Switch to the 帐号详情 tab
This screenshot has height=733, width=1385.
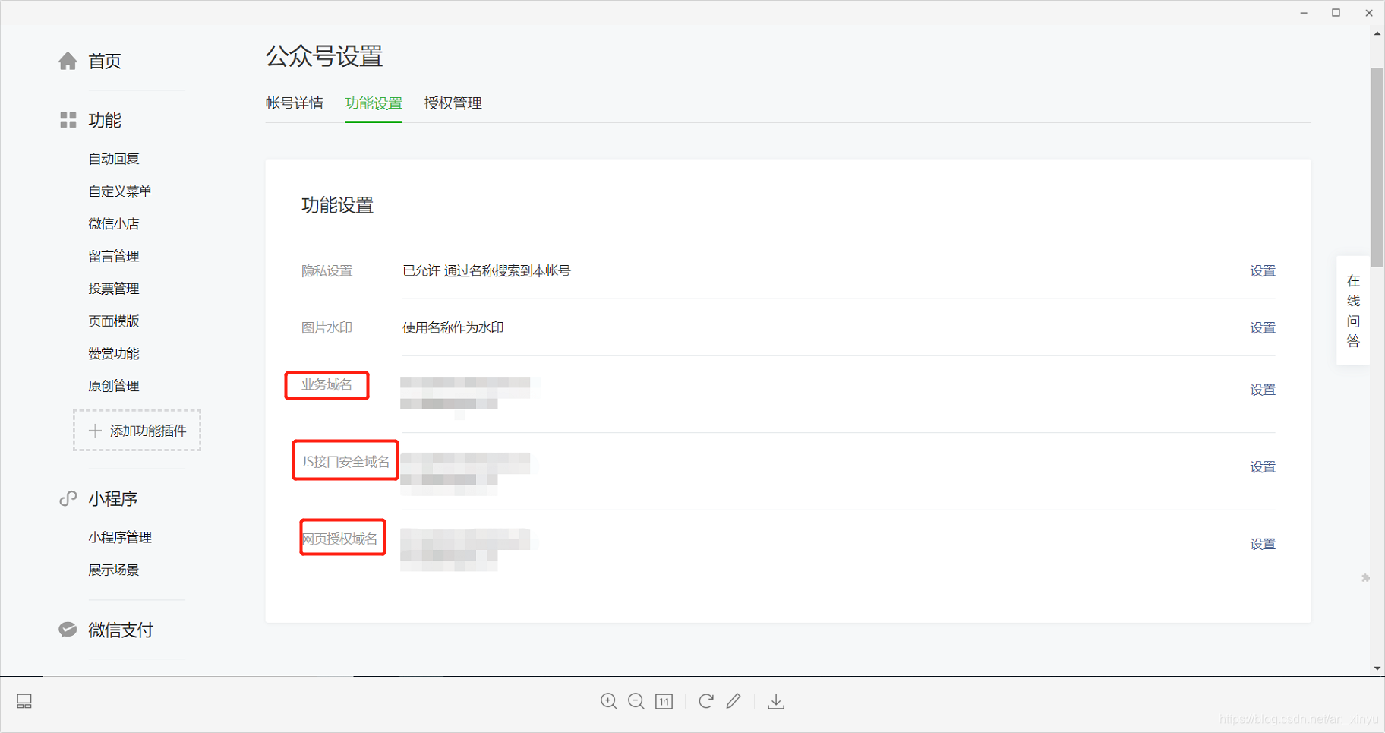click(x=295, y=103)
